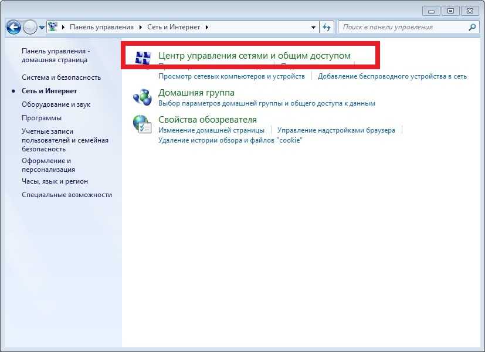This screenshot has width=485, height=352.
Task: Click the Свойства обозревателя globe icon
Action: [143, 123]
